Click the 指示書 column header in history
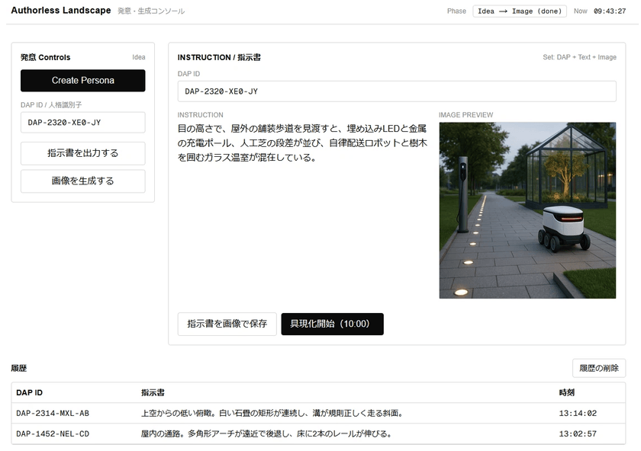The width and height of the screenshot is (641, 451). (153, 393)
